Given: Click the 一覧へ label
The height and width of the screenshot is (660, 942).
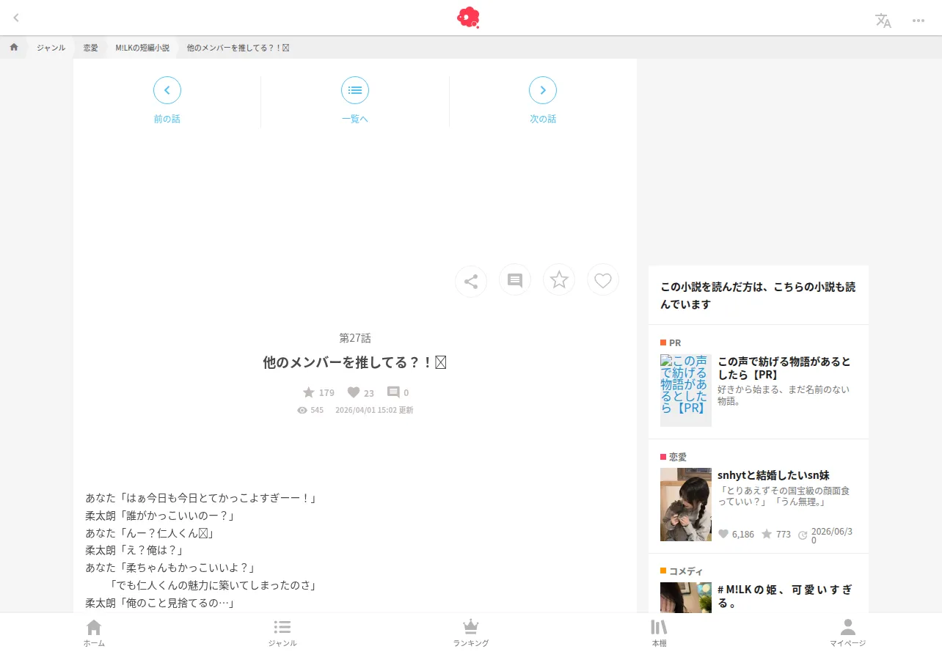Looking at the screenshot, I should 355,119.
